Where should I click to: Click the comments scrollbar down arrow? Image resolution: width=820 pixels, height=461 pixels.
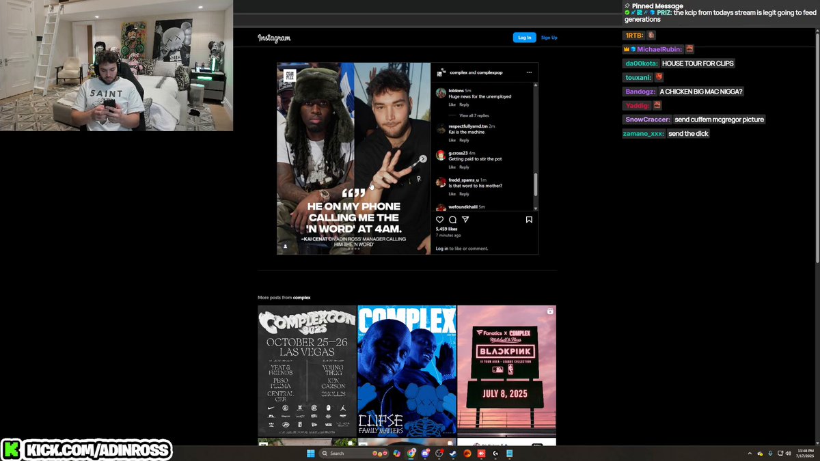pyautogui.click(x=535, y=208)
